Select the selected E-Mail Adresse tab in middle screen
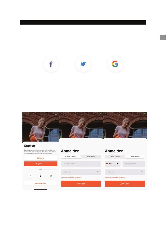The height and width of the screenshot is (236, 166). (71, 157)
